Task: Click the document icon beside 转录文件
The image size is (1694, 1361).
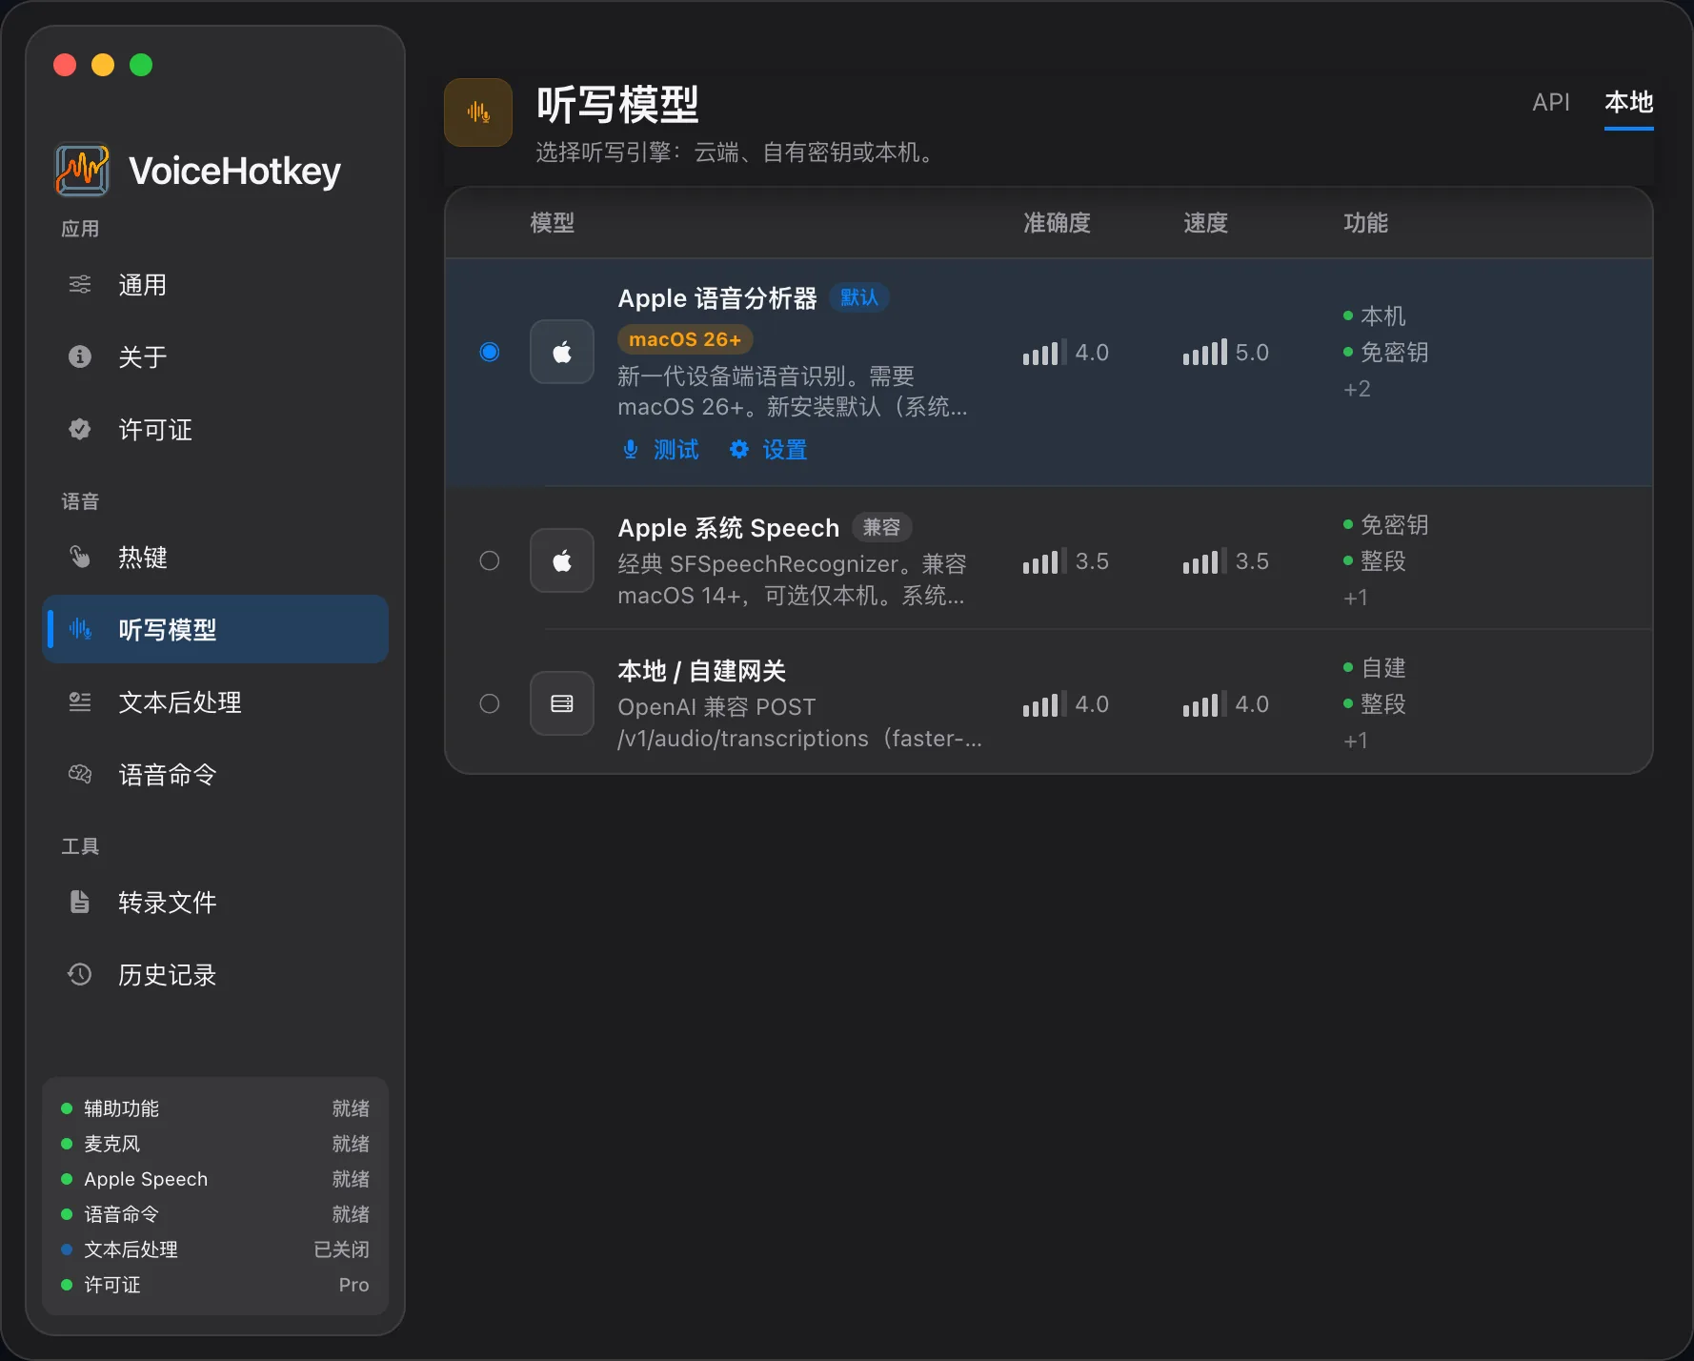Action: pyautogui.click(x=80, y=902)
